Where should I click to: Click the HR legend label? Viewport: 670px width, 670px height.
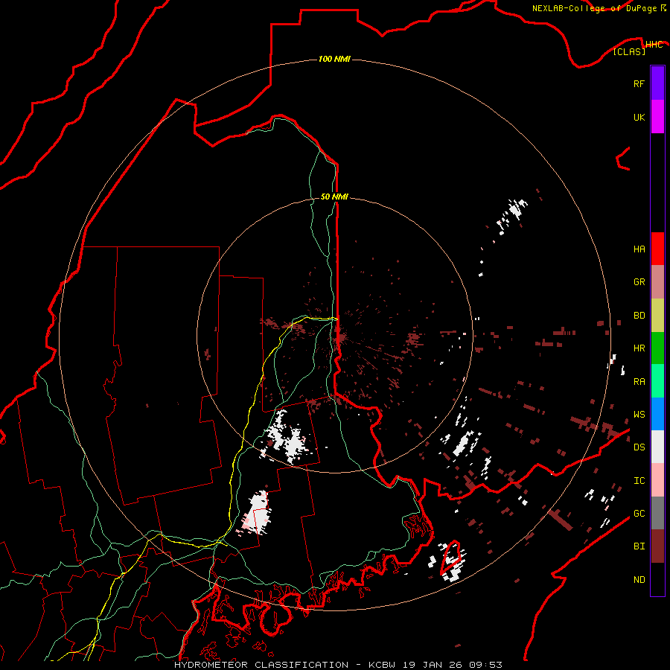click(x=639, y=348)
